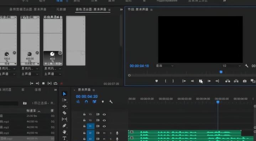The height and width of the screenshot is (141, 256).
Task: Toggle the V1 track lock
Action: tap(84, 126)
